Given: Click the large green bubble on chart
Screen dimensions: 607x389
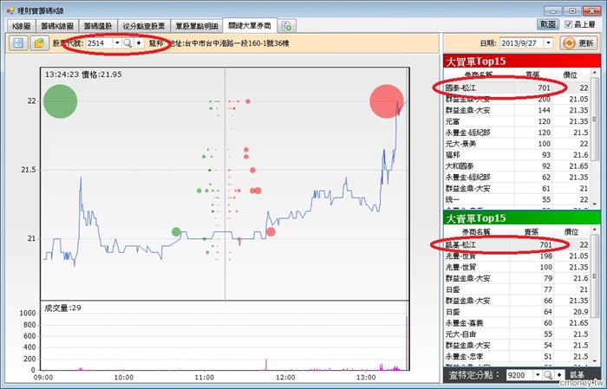Looking at the screenshot, I should tap(60, 101).
